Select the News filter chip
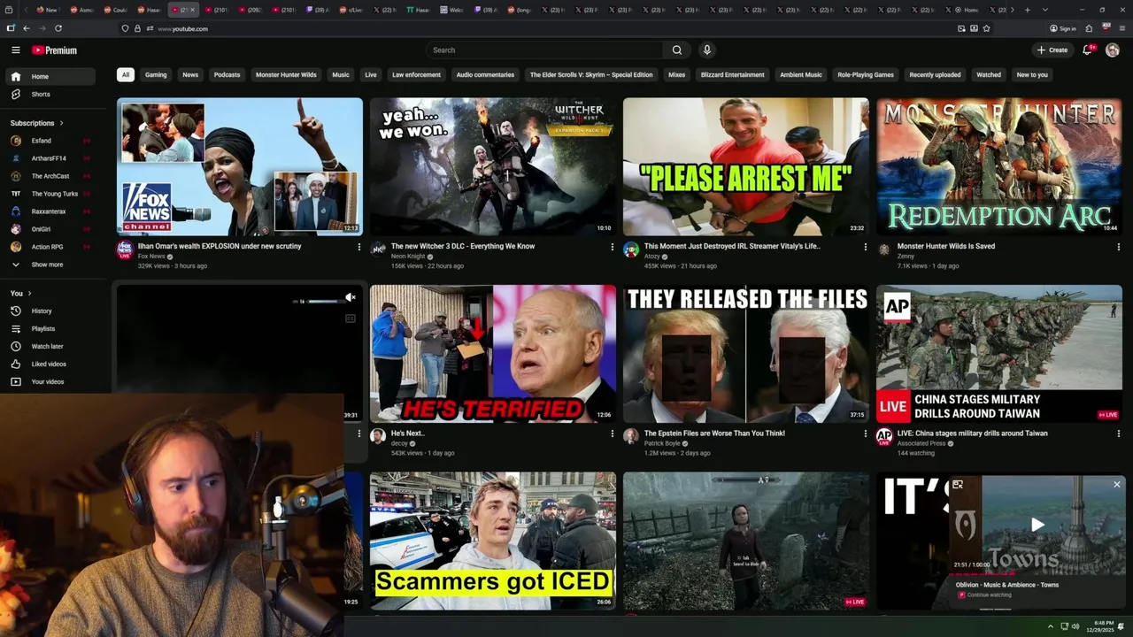This screenshot has width=1133, height=637. [x=190, y=75]
